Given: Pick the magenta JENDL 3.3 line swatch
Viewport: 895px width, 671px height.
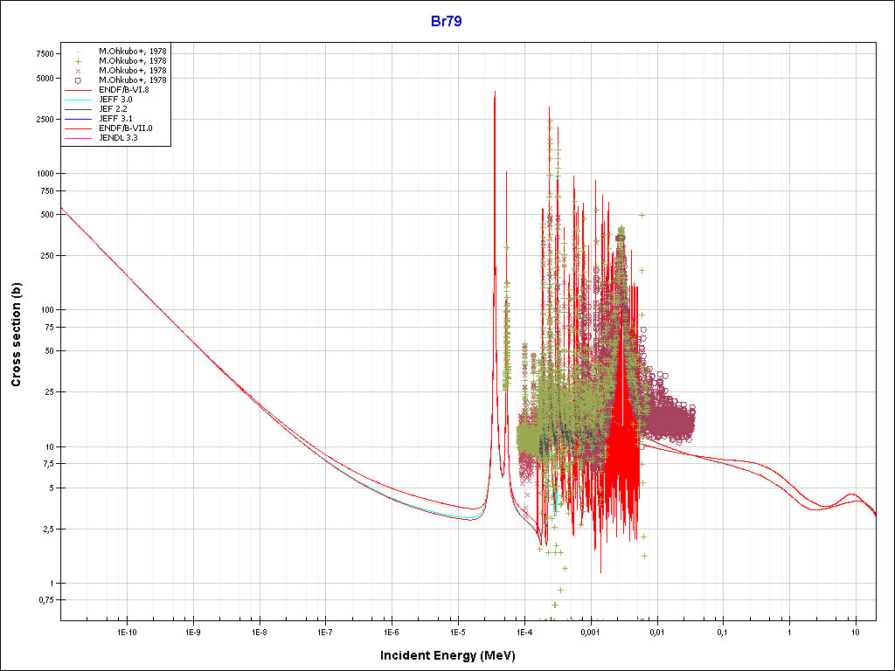Looking at the screenshot, I should [x=79, y=138].
